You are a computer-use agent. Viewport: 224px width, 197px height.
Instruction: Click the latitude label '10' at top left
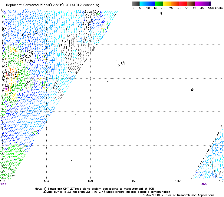[x=2, y=10]
